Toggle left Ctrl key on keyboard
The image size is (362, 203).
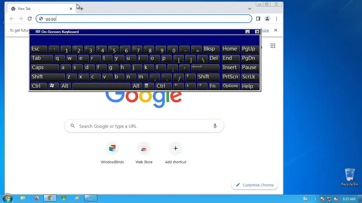pos(39,87)
